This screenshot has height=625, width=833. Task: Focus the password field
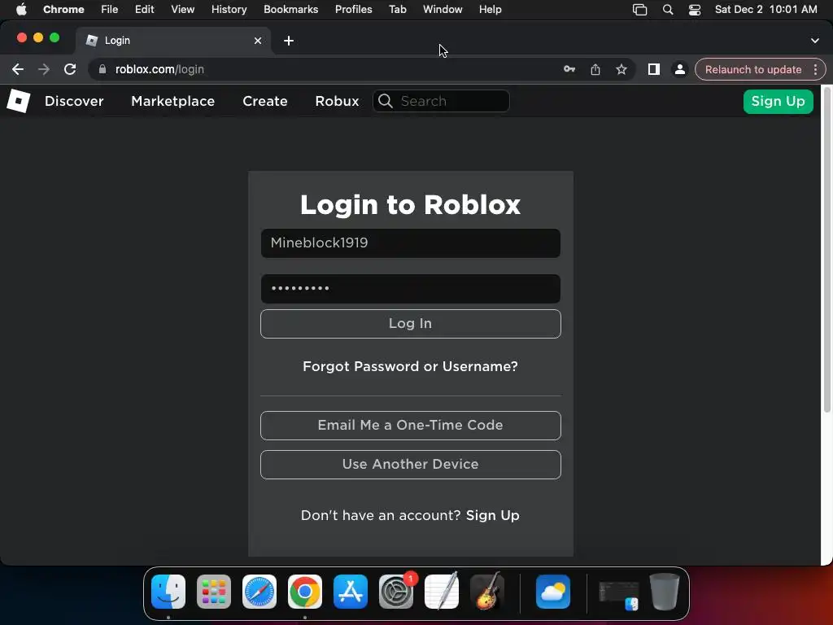(x=410, y=289)
